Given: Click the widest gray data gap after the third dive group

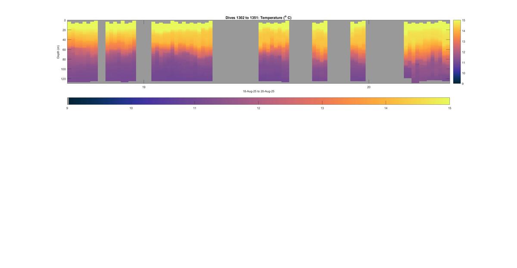Looking at the screenshot, I should [x=235, y=51].
